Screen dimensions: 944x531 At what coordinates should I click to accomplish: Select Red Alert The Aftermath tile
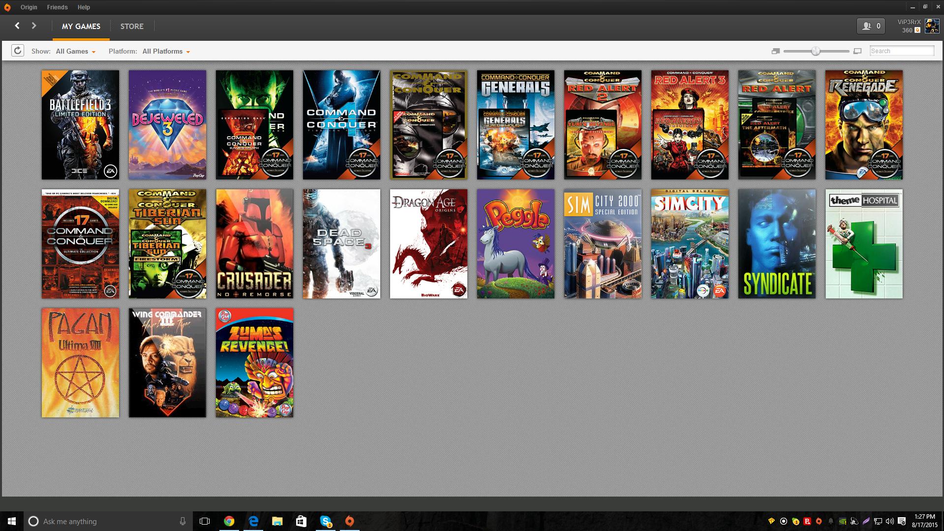[x=777, y=125]
